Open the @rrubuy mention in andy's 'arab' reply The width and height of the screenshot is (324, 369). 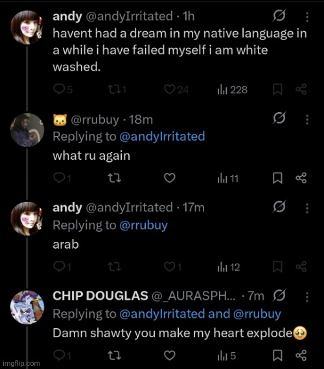click(143, 225)
